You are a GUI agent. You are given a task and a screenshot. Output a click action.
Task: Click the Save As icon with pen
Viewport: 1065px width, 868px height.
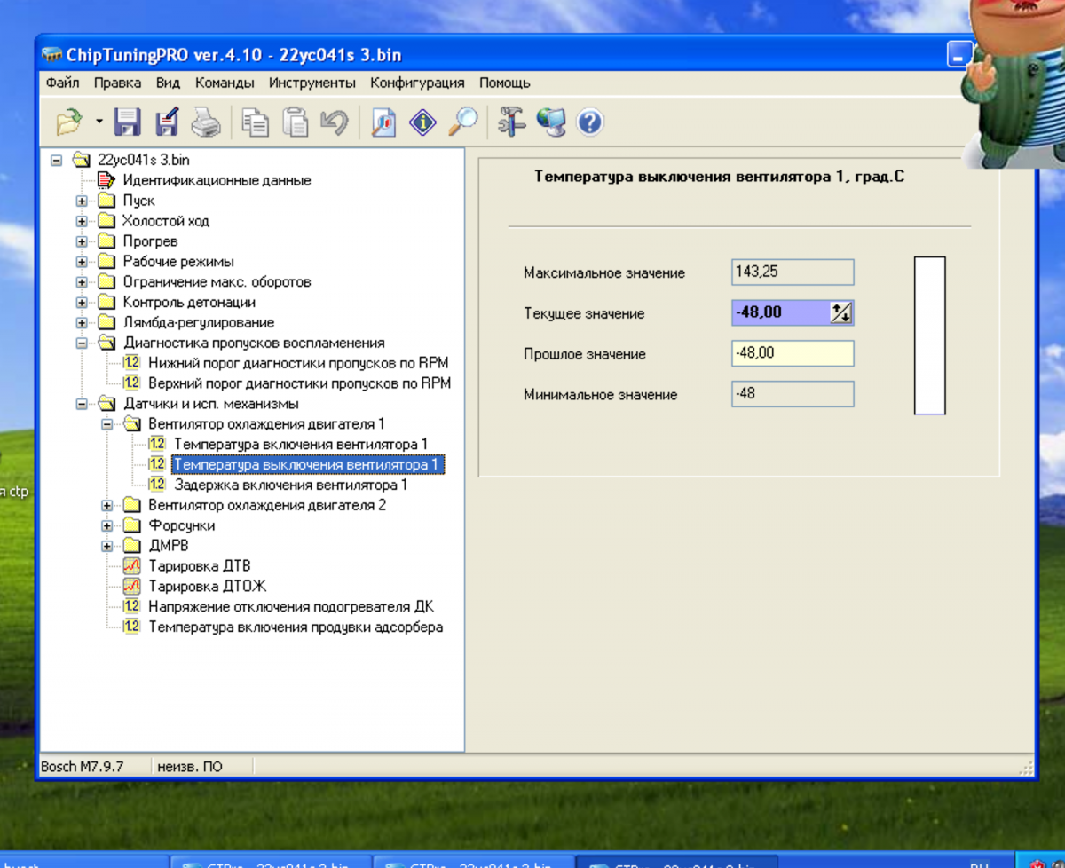pyautogui.click(x=167, y=122)
